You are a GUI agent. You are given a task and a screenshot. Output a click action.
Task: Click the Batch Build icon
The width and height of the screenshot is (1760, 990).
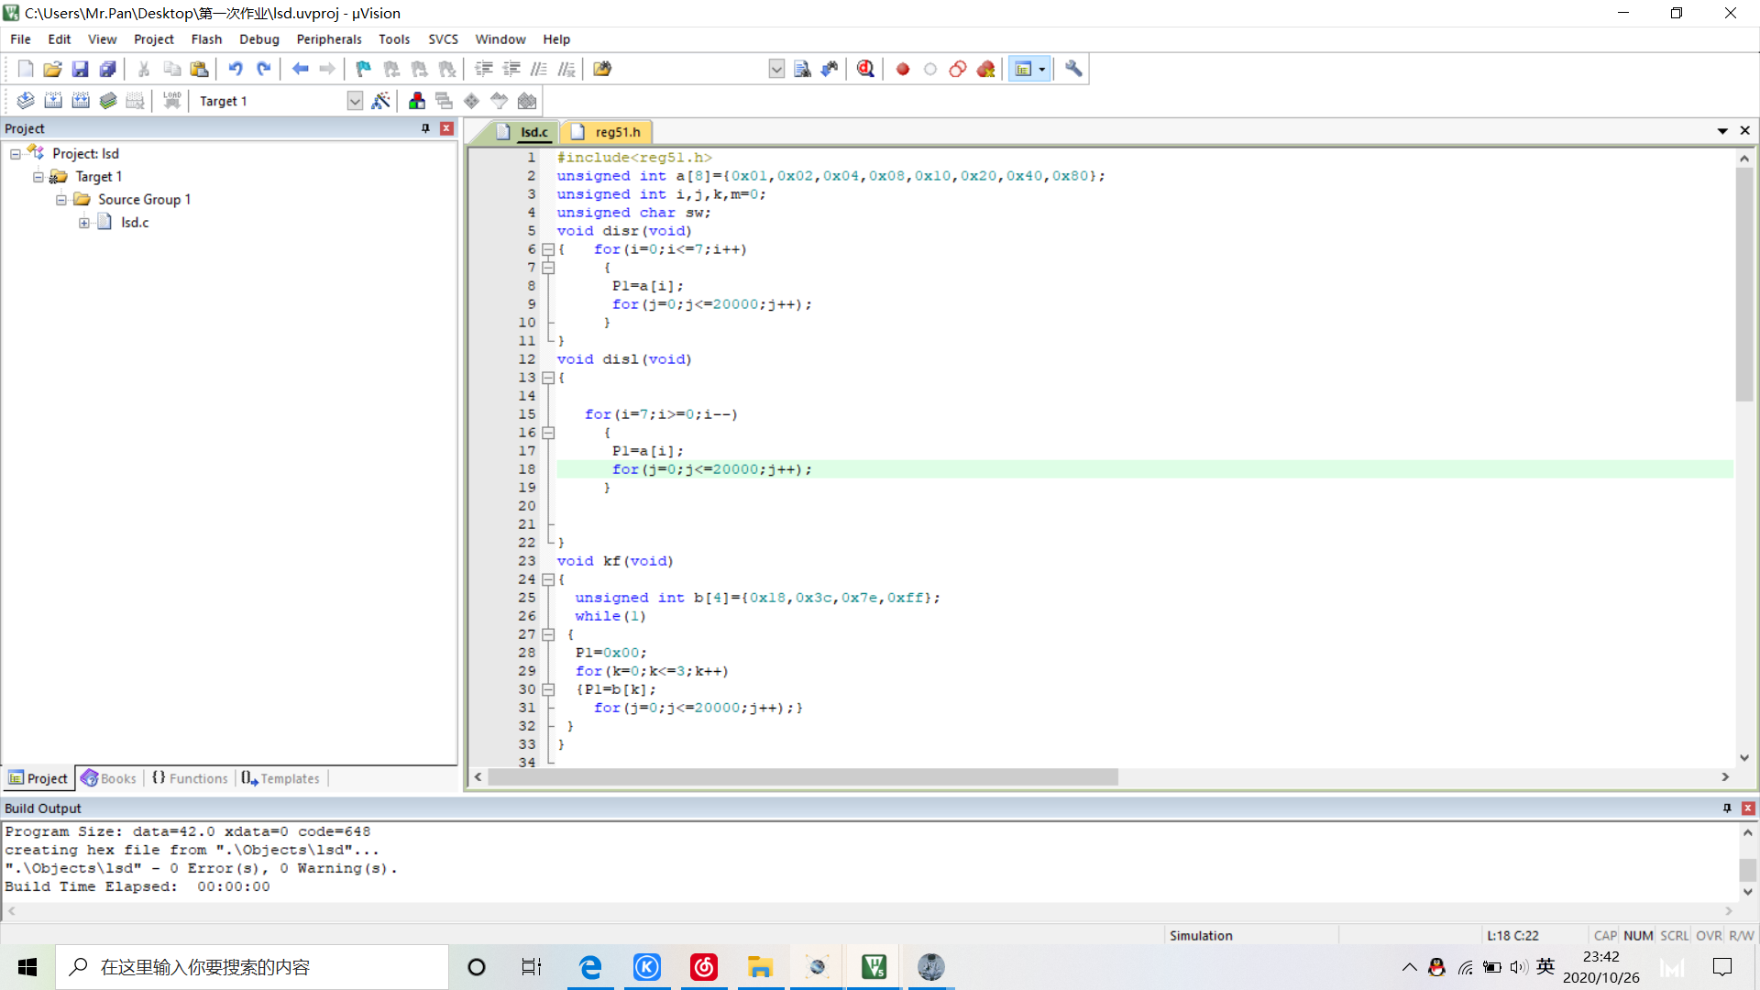click(108, 101)
